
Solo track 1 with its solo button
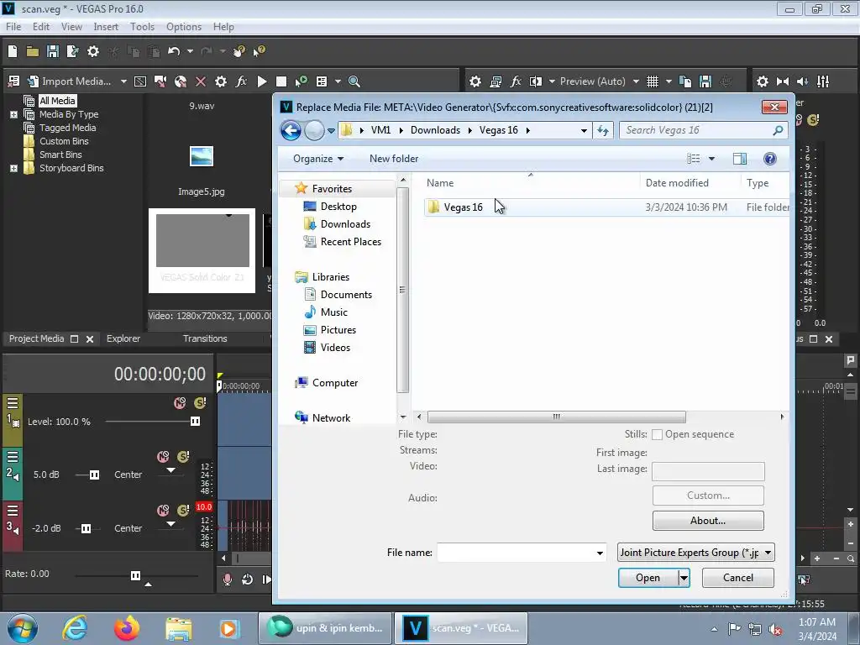click(x=200, y=403)
